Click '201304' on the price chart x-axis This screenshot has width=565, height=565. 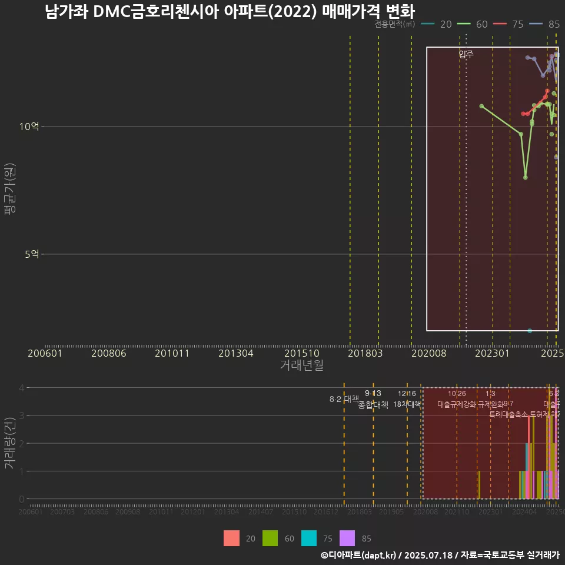[x=235, y=353]
